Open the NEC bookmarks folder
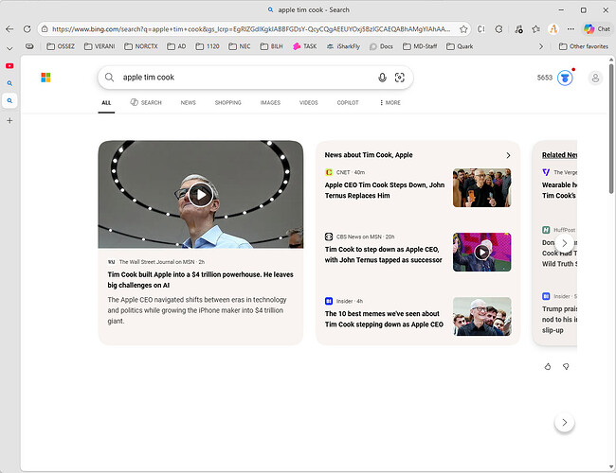This screenshot has height=473, width=616. [x=239, y=46]
